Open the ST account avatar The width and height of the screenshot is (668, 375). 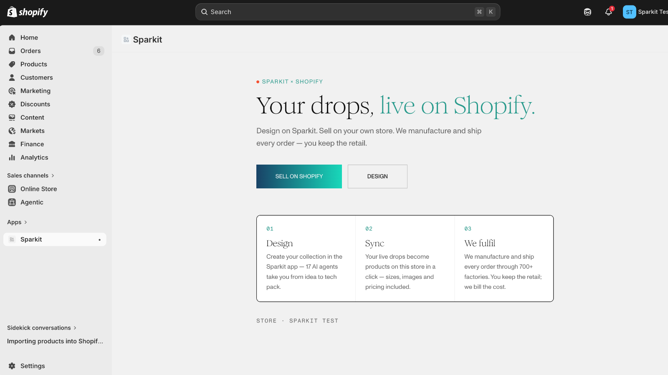pyautogui.click(x=629, y=12)
